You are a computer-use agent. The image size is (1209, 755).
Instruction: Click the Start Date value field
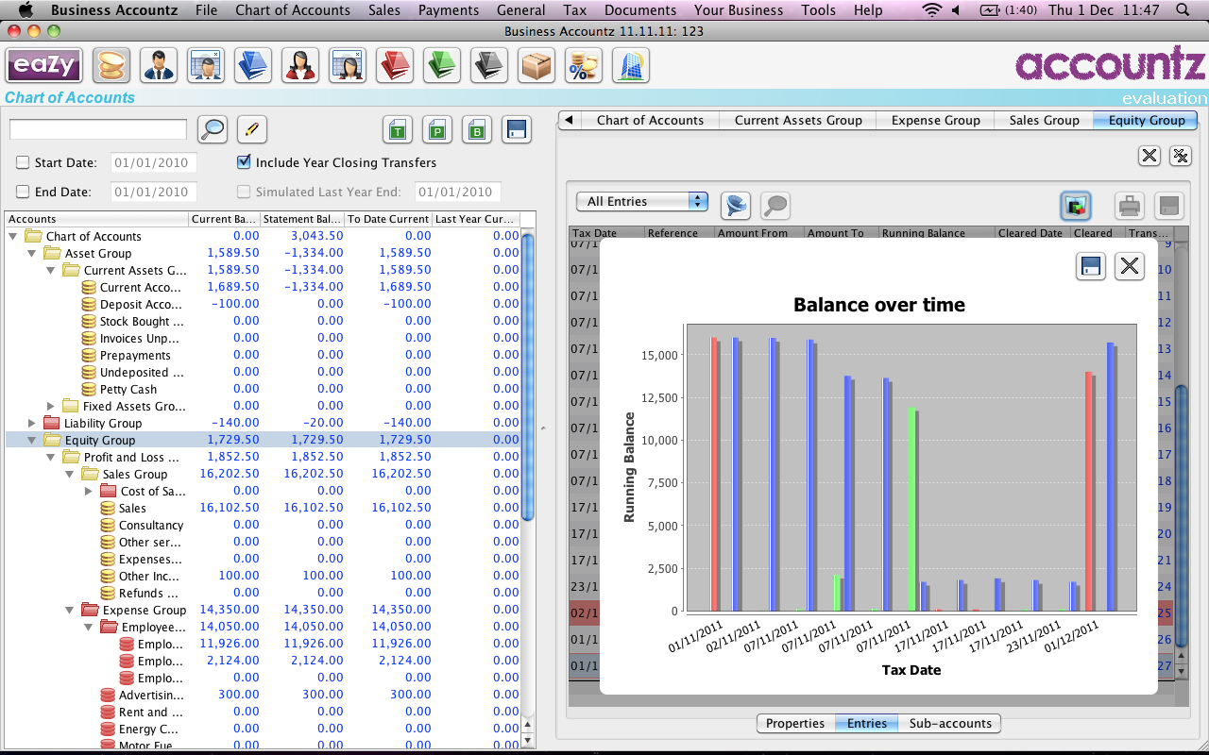(154, 162)
